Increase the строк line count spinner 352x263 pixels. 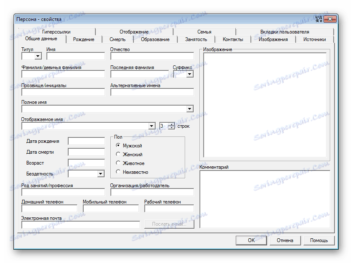171,124
